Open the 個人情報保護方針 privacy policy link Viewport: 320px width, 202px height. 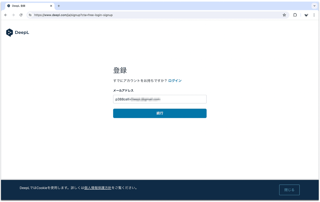point(98,188)
